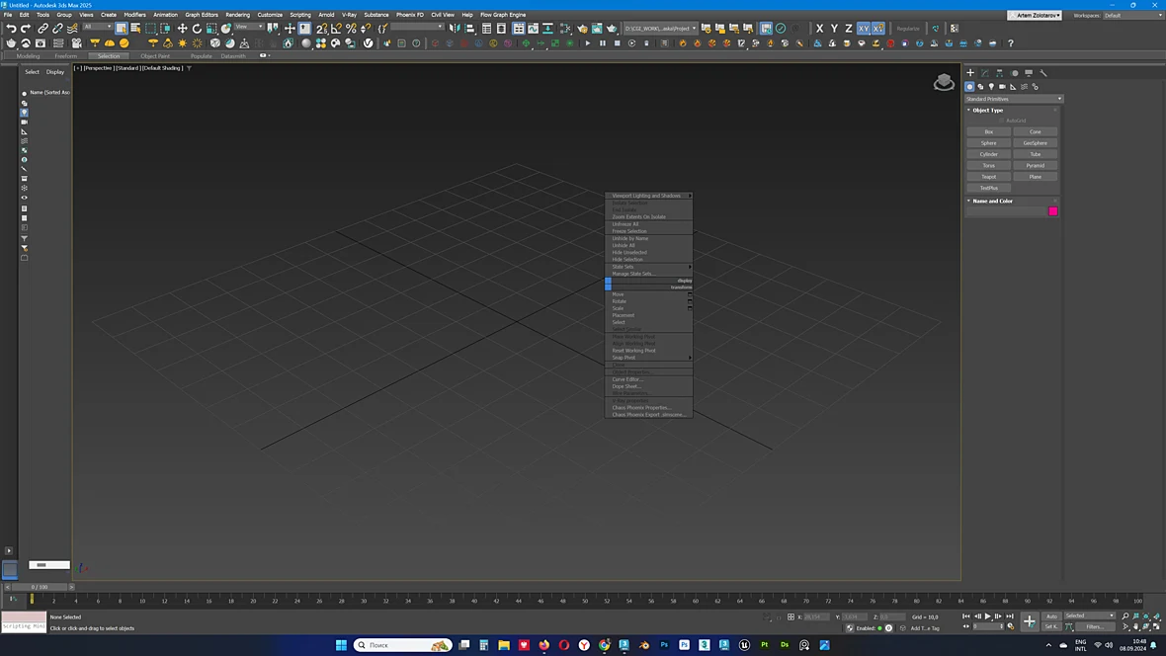This screenshot has width=1166, height=656.
Task: Toggle the Percent Snap icon
Action: coord(351,29)
